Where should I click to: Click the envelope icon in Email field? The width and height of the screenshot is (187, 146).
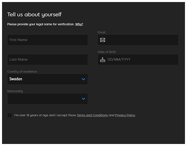tap(102, 40)
